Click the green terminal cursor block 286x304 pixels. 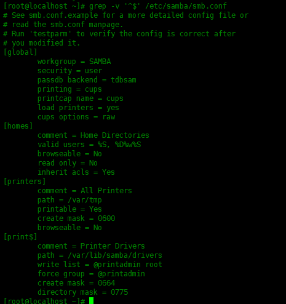(x=92, y=301)
